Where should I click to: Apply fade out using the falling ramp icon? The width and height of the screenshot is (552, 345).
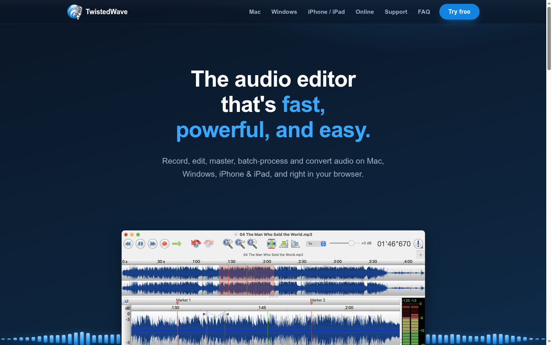(x=296, y=243)
